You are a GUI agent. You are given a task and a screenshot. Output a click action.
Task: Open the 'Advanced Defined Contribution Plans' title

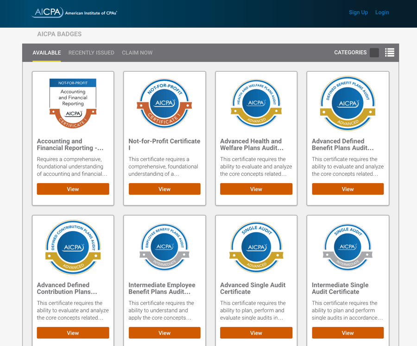pyautogui.click(x=67, y=288)
